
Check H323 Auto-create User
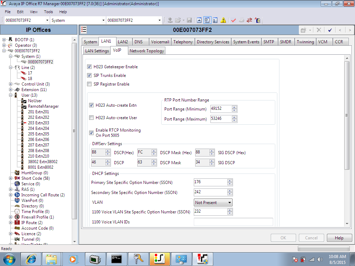(91, 118)
